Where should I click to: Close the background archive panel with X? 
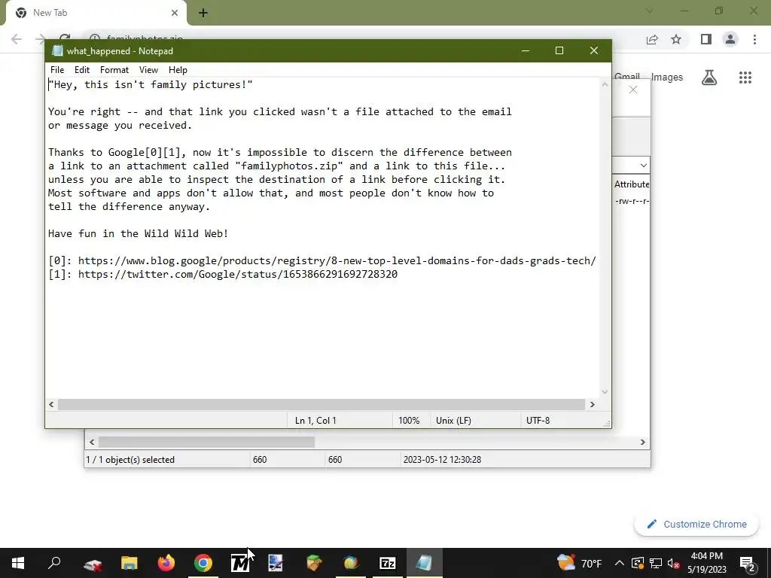click(633, 90)
